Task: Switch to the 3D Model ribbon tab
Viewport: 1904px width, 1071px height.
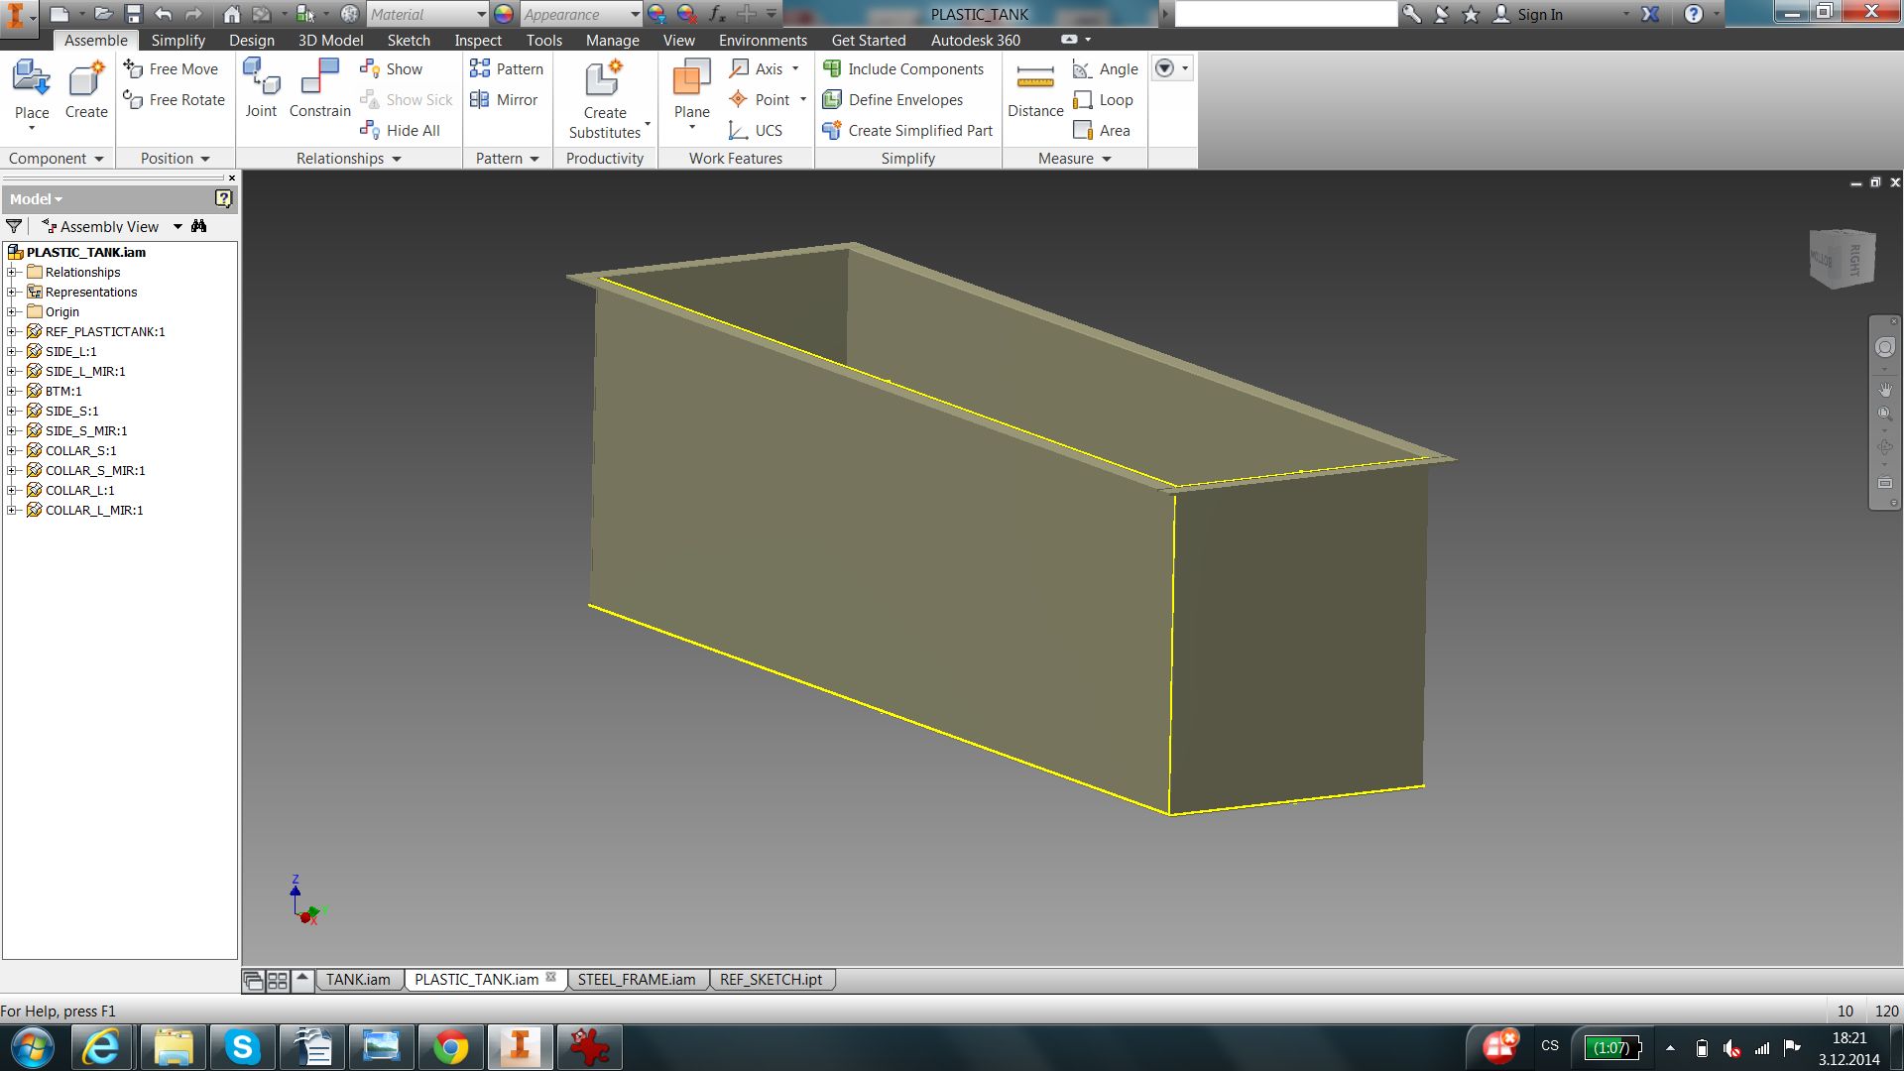Action: coord(330,40)
